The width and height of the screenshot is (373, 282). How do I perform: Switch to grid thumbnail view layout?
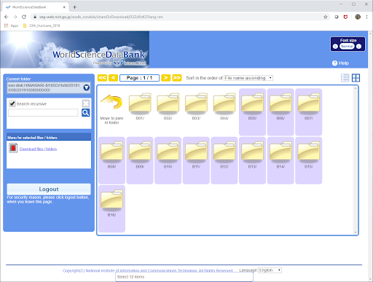click(356, 78)
